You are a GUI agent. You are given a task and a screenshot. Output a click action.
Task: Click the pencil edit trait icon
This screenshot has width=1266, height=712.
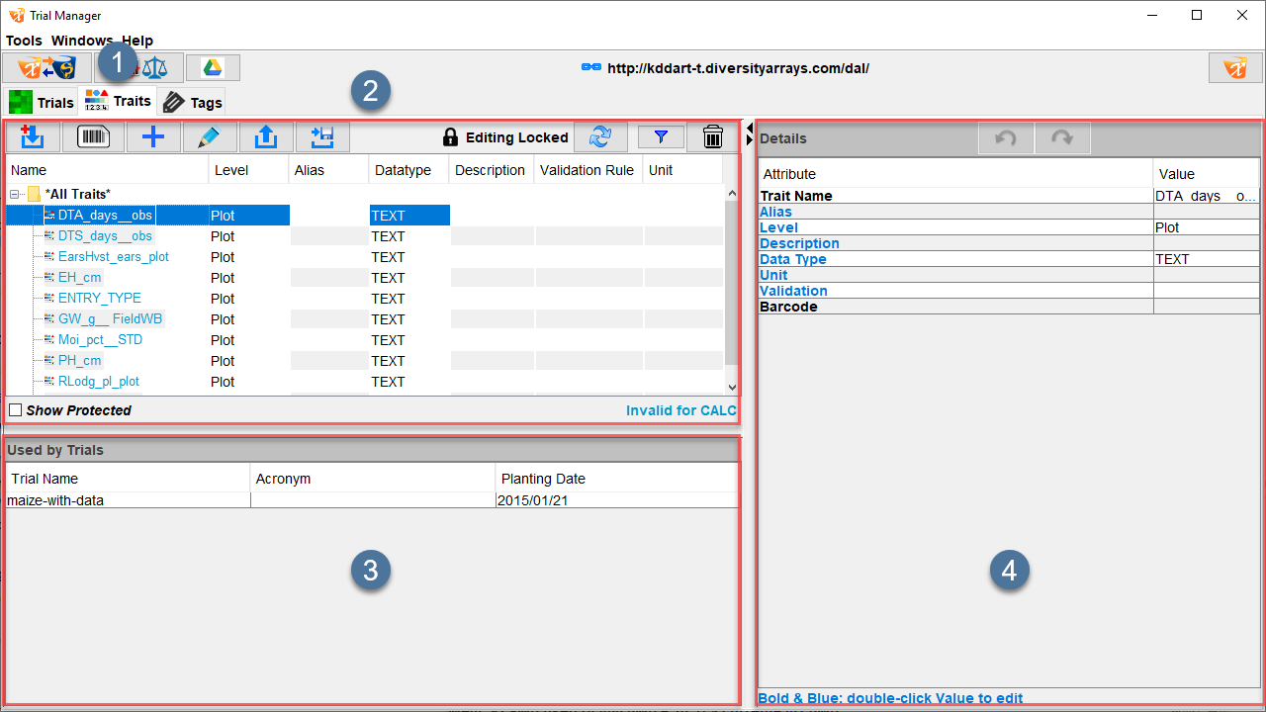209,137
